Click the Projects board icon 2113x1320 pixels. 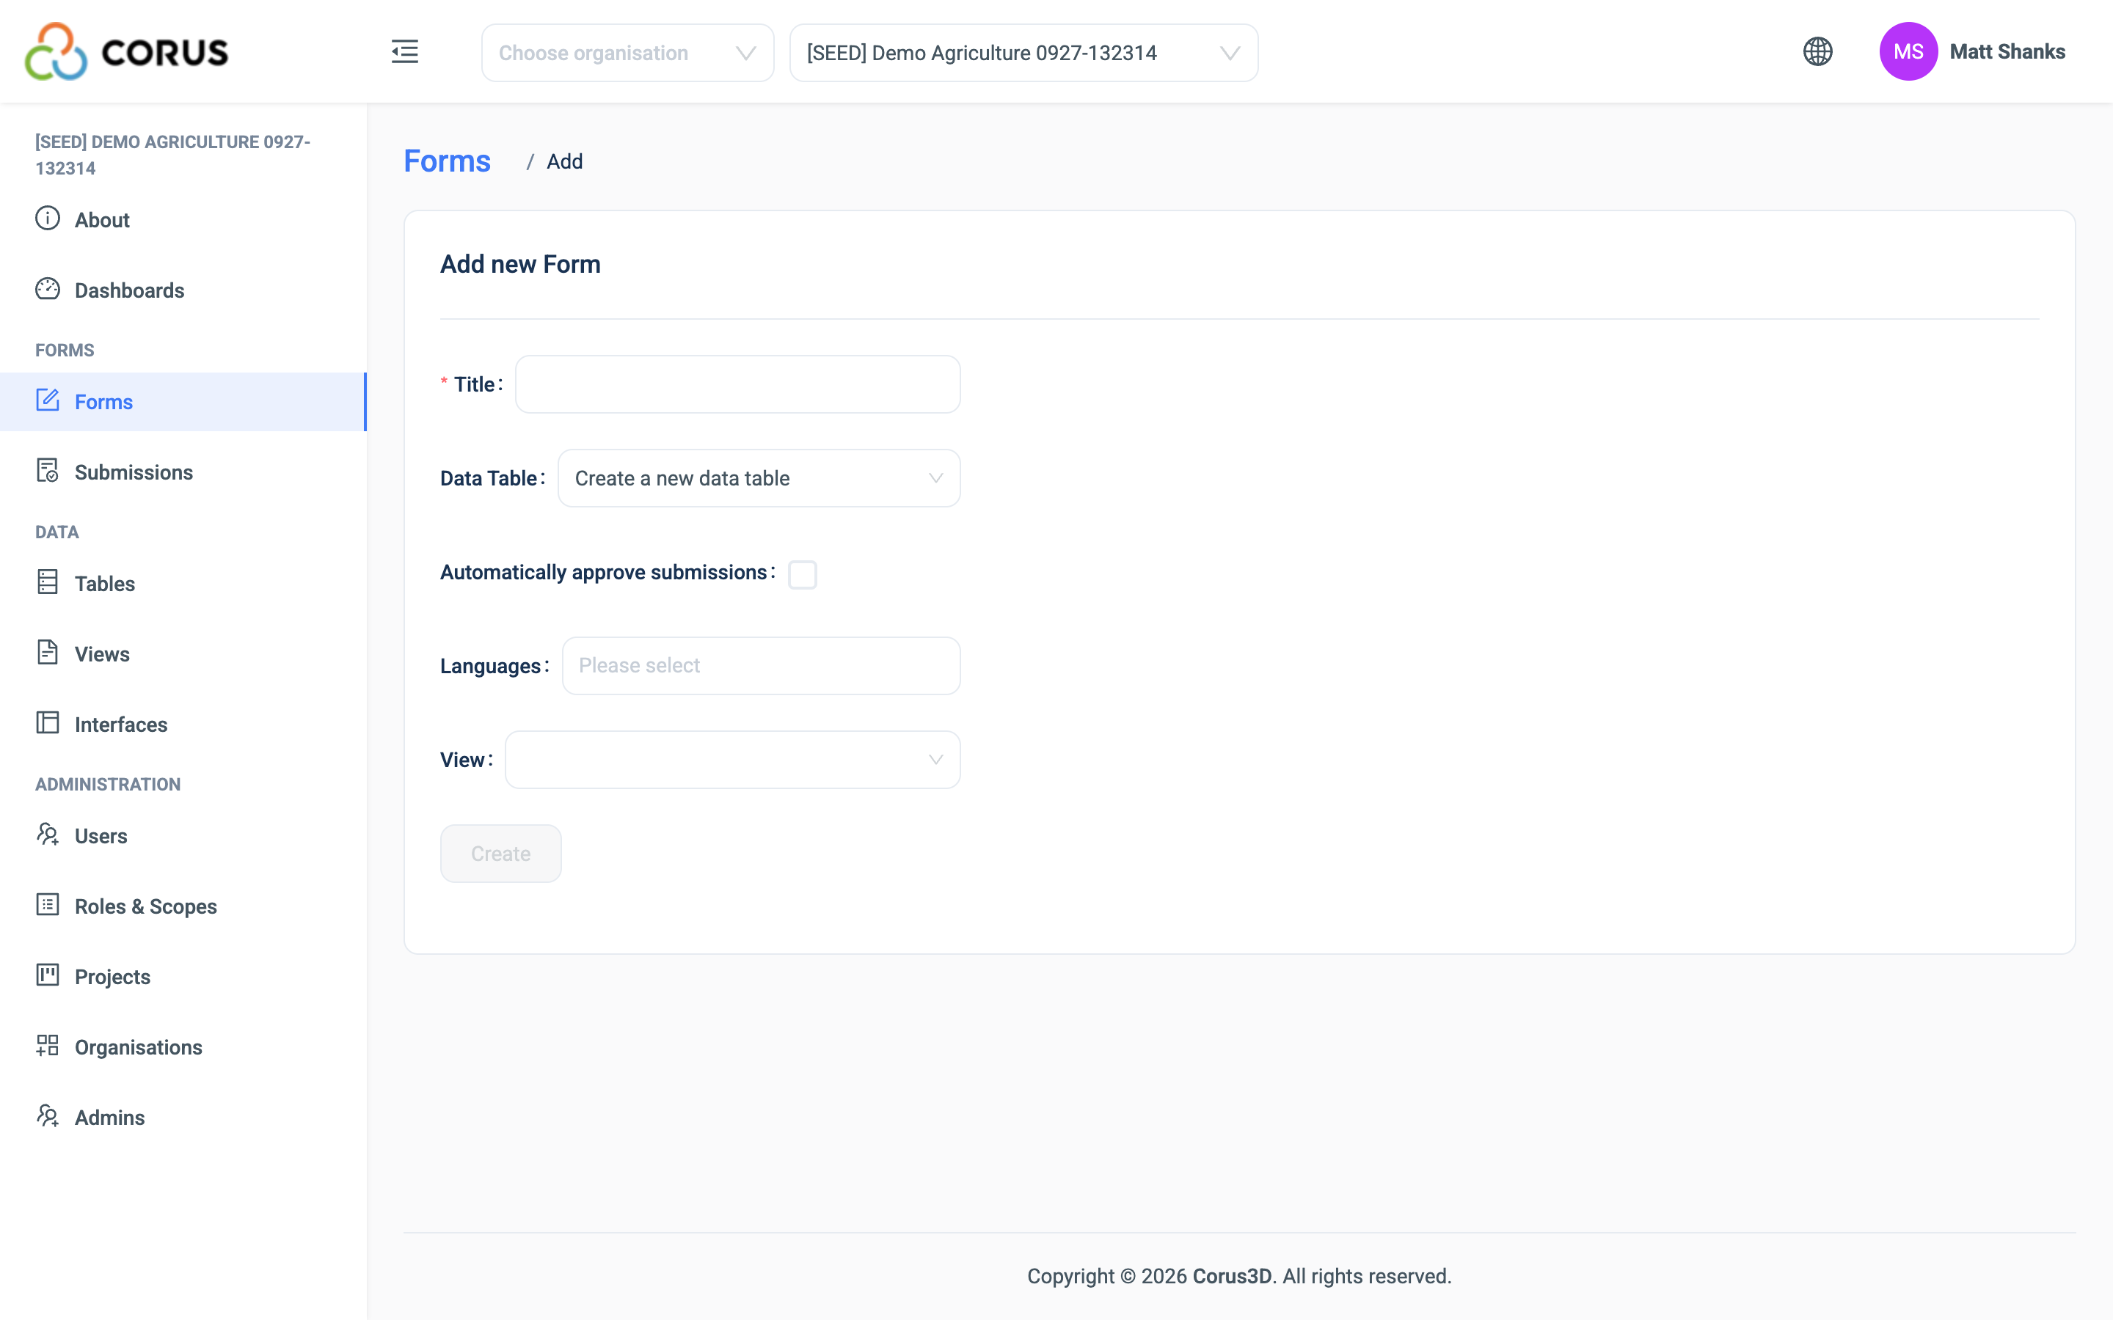(x=47, y=975)
